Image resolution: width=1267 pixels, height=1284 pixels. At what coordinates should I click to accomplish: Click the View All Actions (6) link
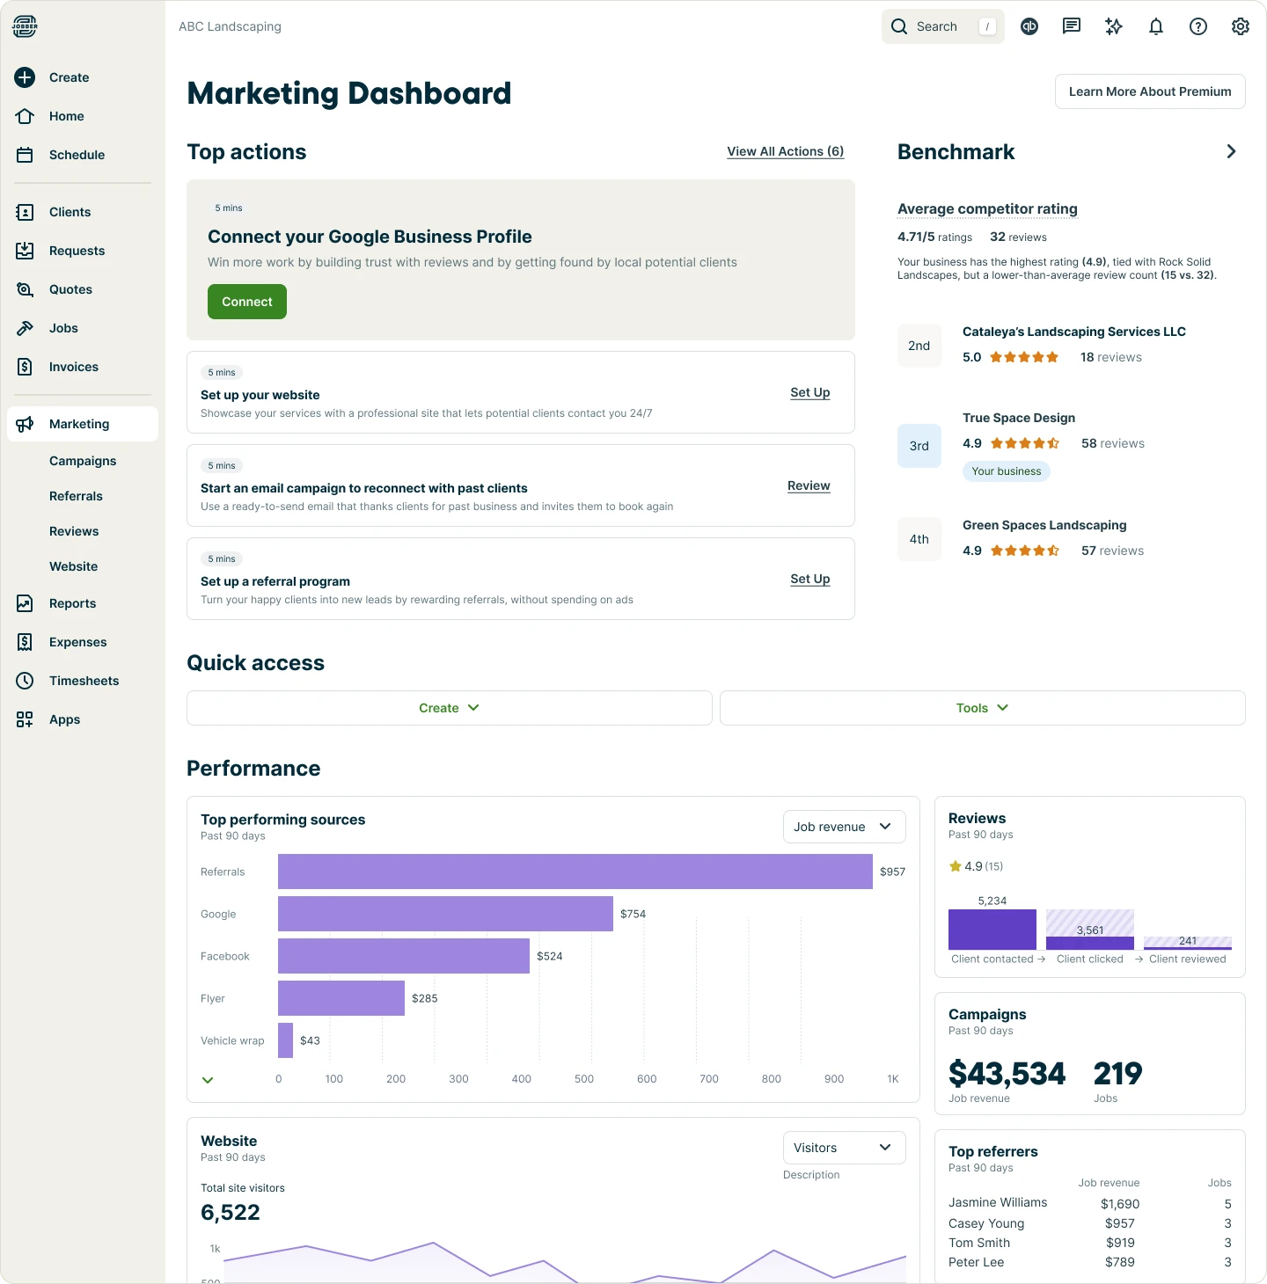(x=785, y=151)
